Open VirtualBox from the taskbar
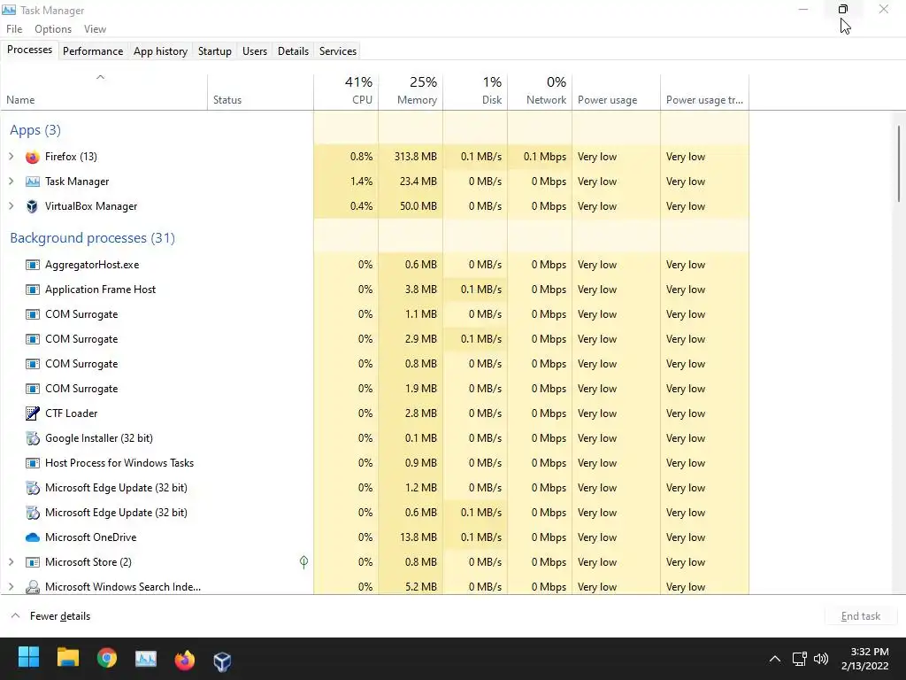The image size is (906, 680). (x=222, y=661)
